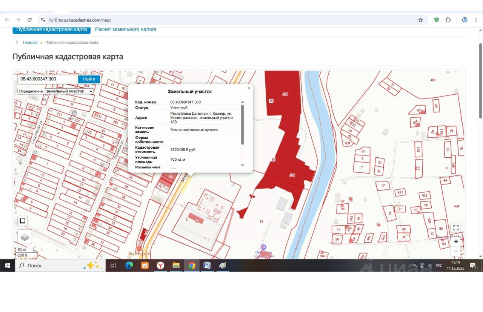Zoom out on the map
Screen dimensions: 483x312
[456, 251]
